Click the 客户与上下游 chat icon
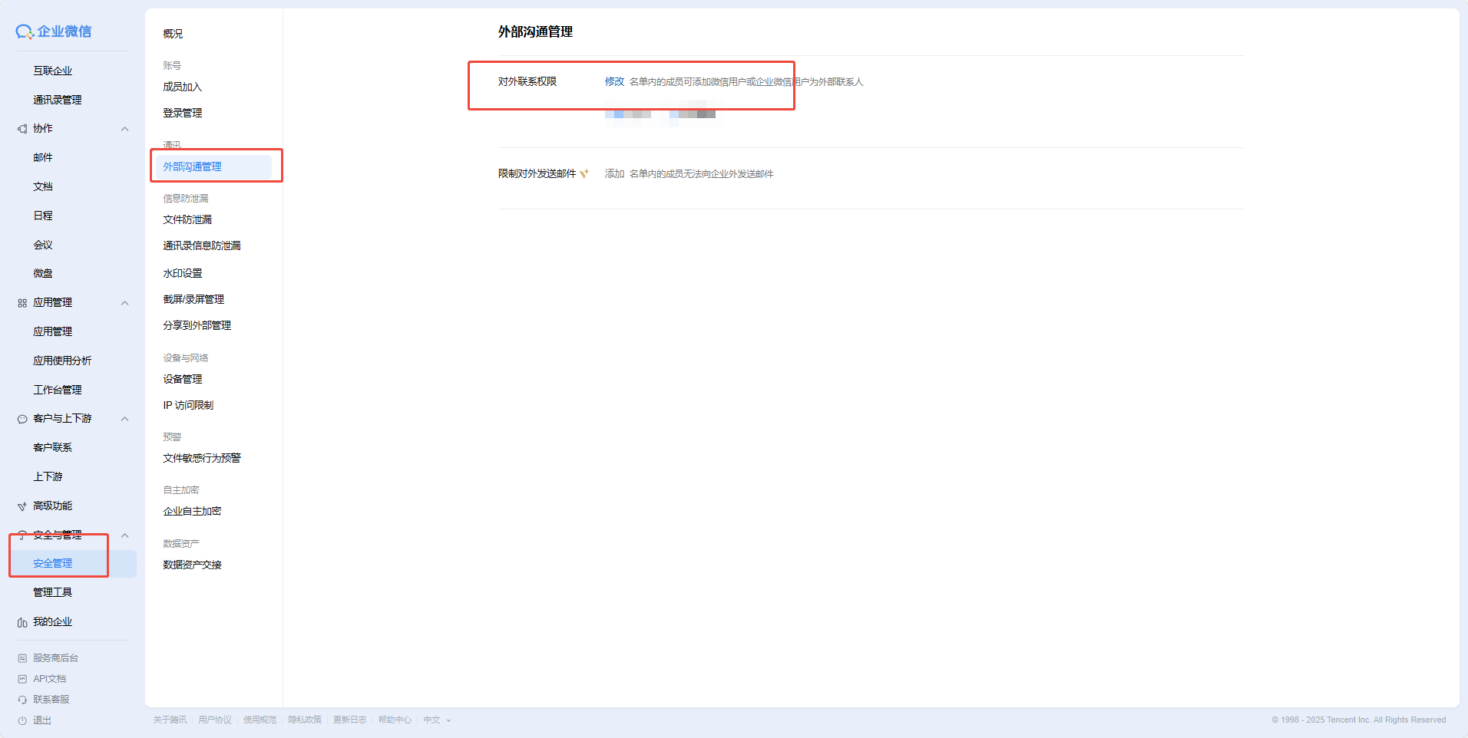 [21, 418]
